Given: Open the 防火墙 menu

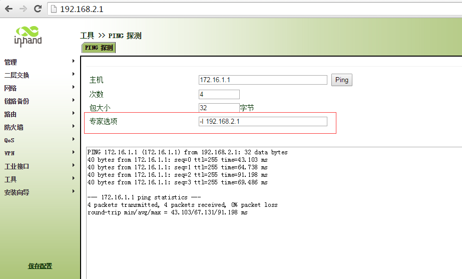Looking at the screenshot, I should coord(14,127).
